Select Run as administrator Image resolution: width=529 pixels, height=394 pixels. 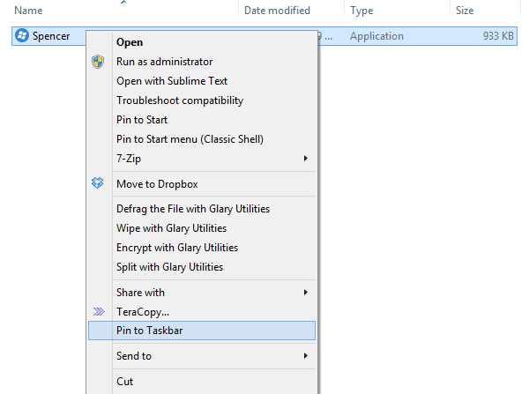click(x=202, y=62)
